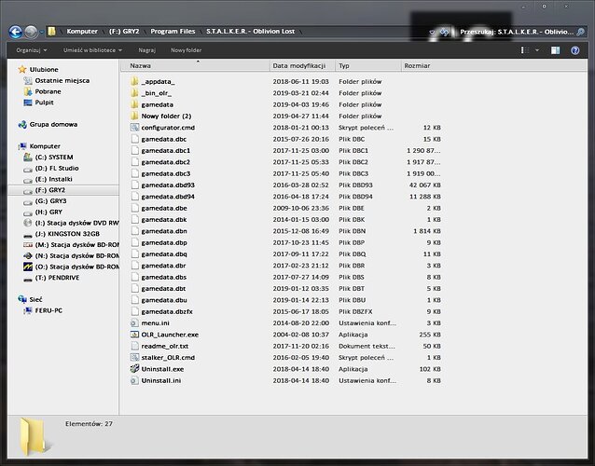Click the large folder thumbnail in details pane
Screen dimensions: 595x466
[x=35, y=437]
